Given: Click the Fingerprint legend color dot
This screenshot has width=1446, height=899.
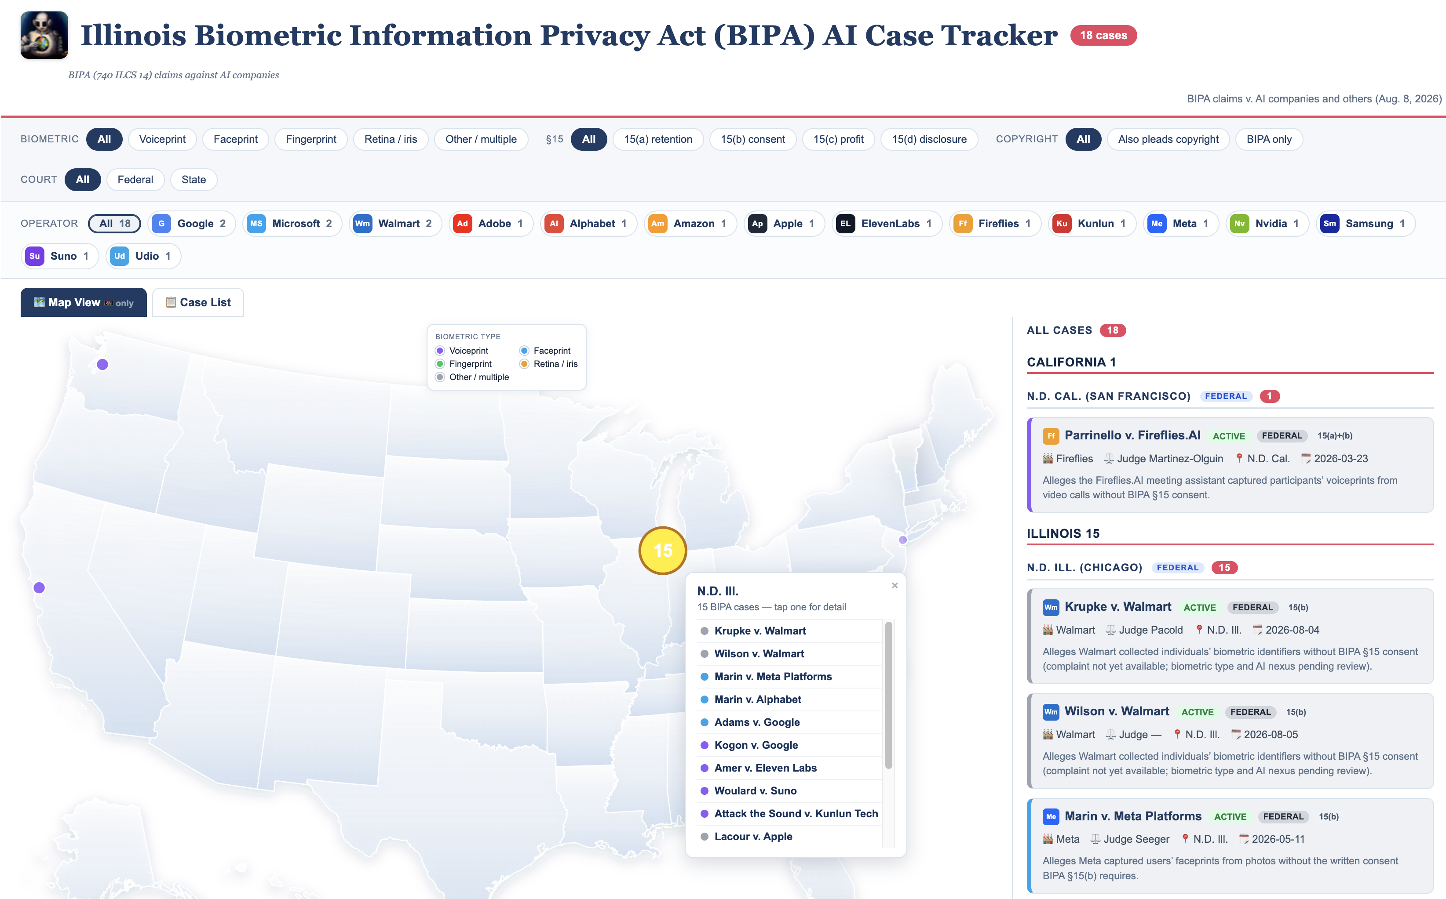Looking at the screenshot, I should point(440,364).
